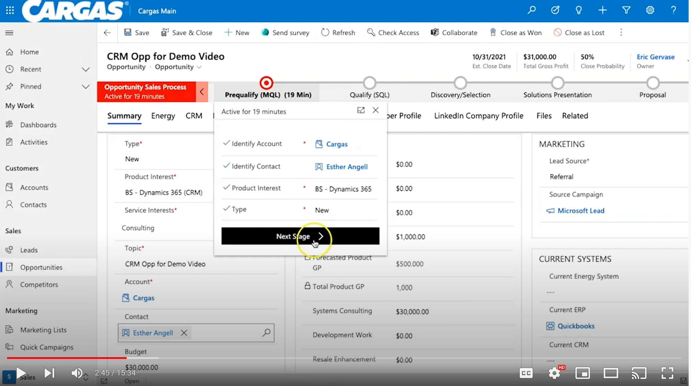Open the LinkedIn Company Profile tab
The image size is (691, 386).
point(479,116)
